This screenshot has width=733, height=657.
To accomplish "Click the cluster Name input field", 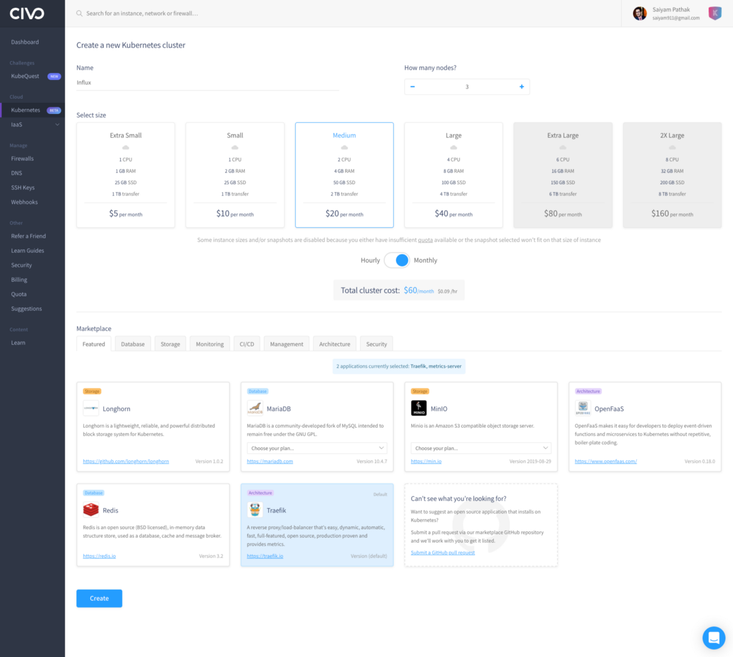I will pos(208,82).
